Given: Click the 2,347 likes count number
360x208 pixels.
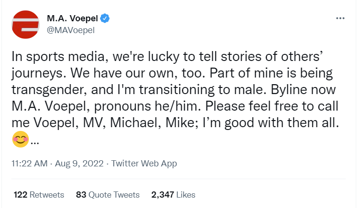Looking at the screenshot, I should click(163, 195).
